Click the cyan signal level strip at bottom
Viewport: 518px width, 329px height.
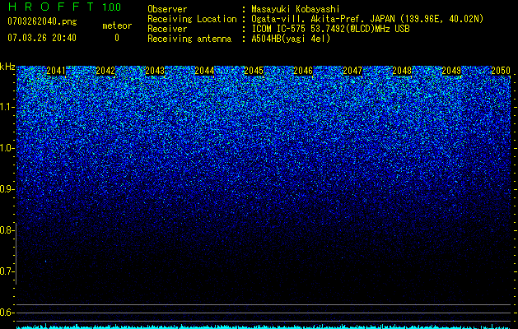pyautogui.click(x=264, y=327)
